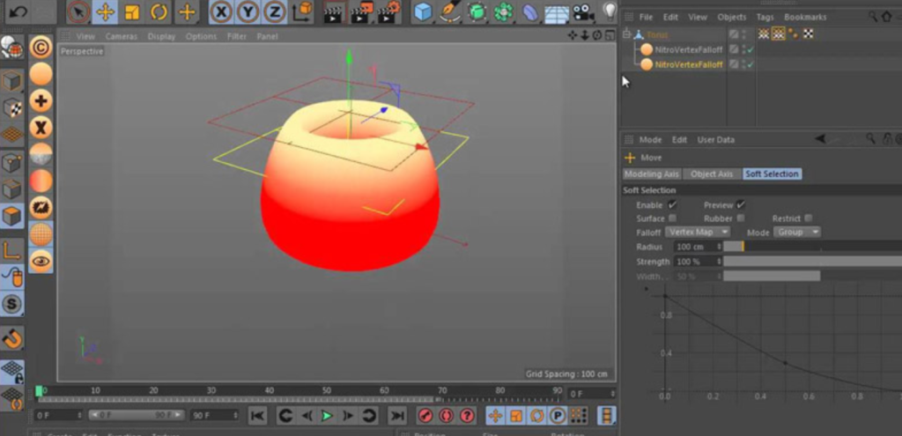Switch to the Soft Selection tab
902x436 pixels.
[x=772, y=174]
